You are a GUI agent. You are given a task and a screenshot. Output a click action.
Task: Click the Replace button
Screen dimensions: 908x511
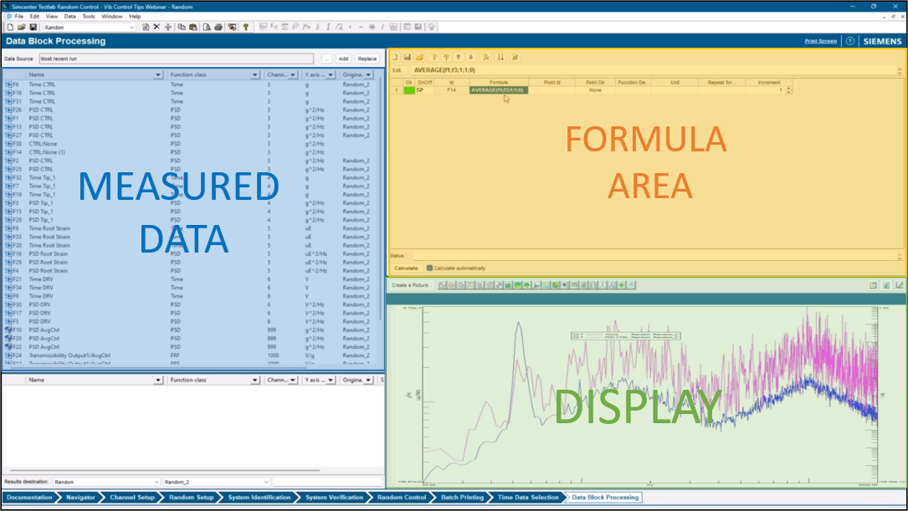[x=367, y=59]
